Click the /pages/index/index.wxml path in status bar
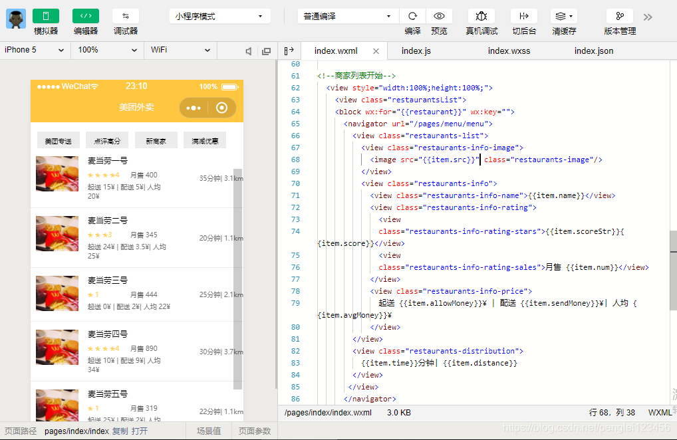The width and height of the screenshot is (677, 440). pyautogui.click(x=328, y=413)
